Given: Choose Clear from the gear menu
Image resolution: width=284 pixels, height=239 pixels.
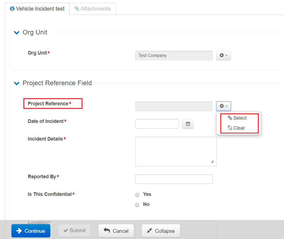Looking at the screenshot, I should [x=236, y=128].
